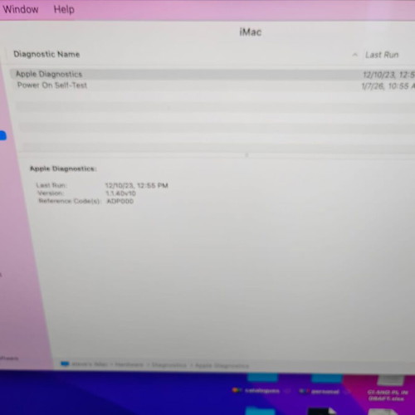The image size is (415, 415).
Task: Click the bold Apple Diagnostics heading in details
Action: (x=63, y=168)
